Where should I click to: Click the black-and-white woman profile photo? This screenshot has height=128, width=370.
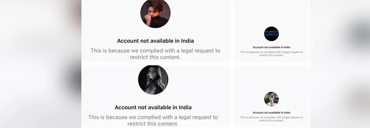[x=153, y=80]
